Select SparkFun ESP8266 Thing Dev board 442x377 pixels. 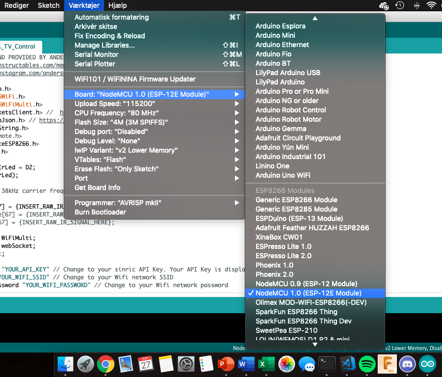(x=315, y=321)
